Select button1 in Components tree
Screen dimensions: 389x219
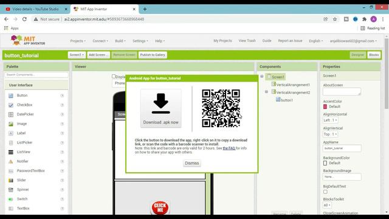tap(287, 100)
